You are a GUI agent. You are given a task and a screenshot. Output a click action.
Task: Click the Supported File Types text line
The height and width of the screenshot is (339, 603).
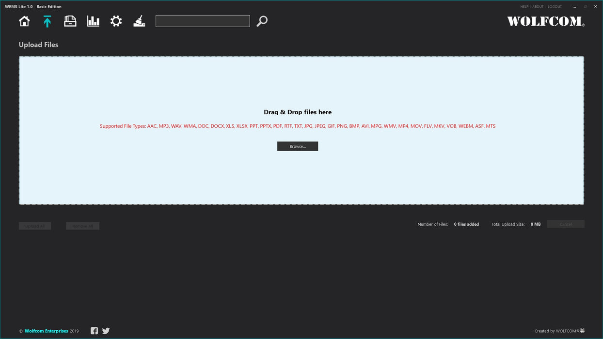(x=298, y=126)
